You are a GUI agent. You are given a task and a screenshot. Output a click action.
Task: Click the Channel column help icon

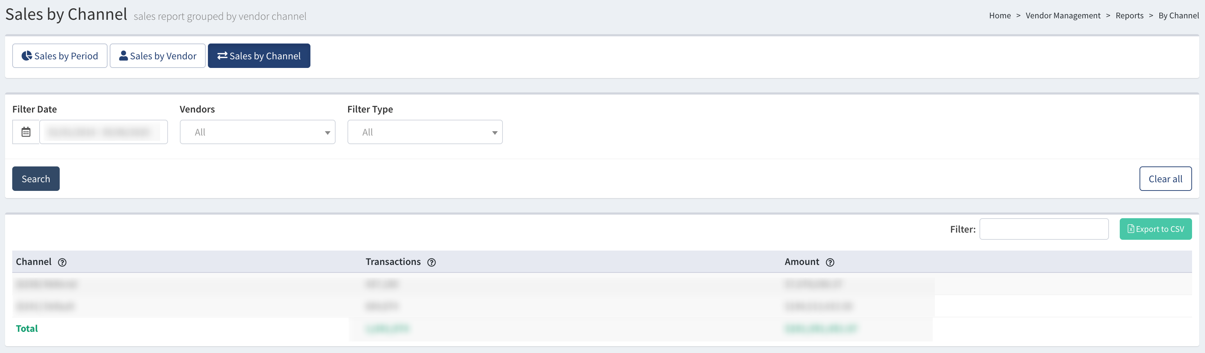point(62,262)
